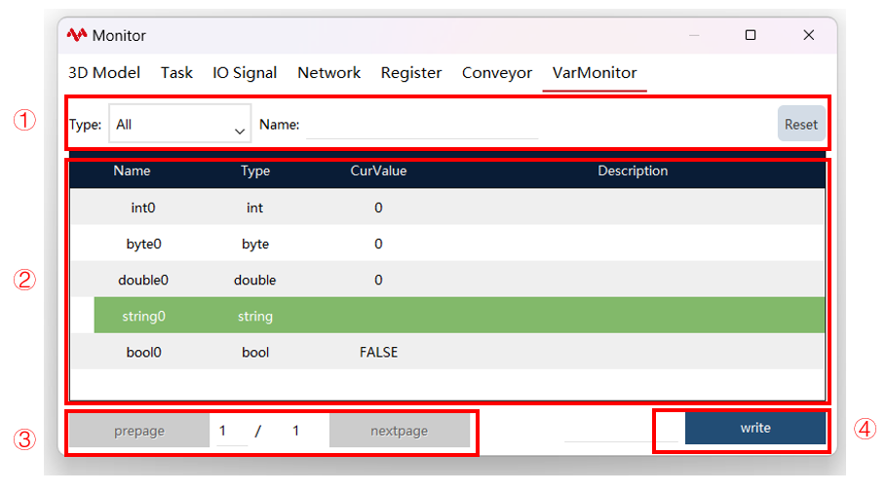Maximize the Monitor window

pos(751,35)
